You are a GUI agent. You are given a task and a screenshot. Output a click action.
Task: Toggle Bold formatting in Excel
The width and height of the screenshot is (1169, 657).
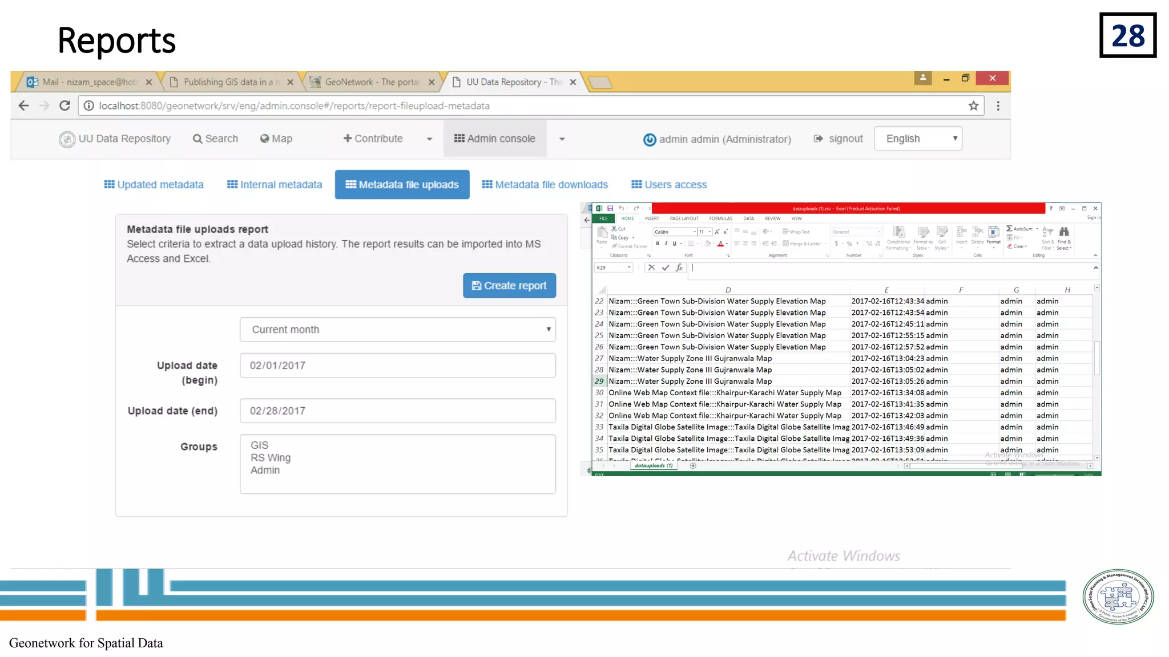pyautogui.click(x=658, y=244)
